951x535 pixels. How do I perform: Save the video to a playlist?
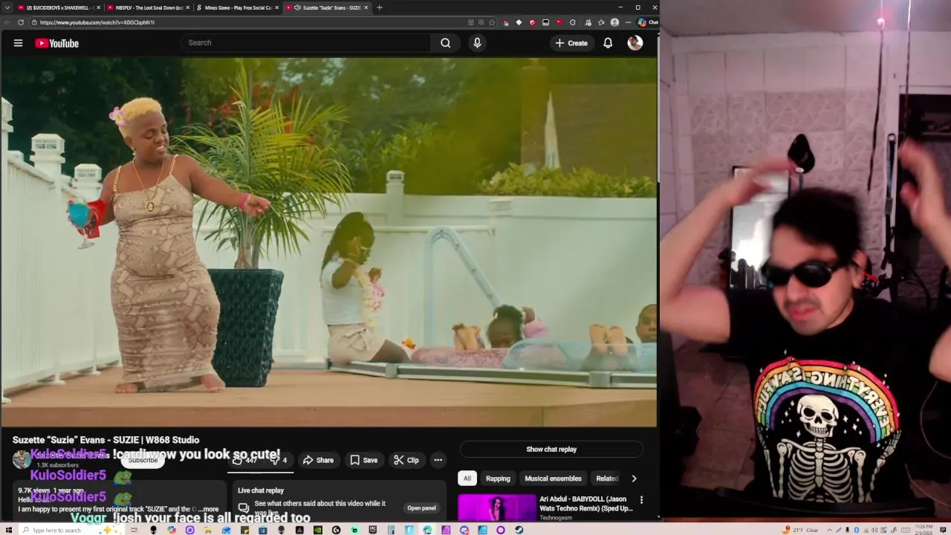(x=364, y=460)
